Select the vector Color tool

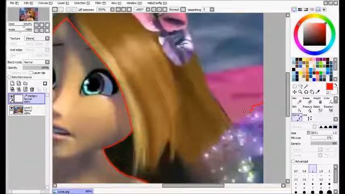click(x=329, y=100)
